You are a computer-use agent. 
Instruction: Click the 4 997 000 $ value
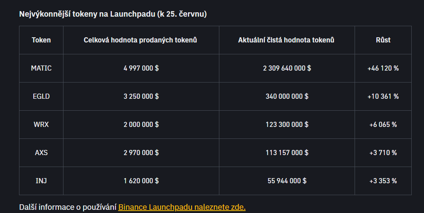coord(141,68)
